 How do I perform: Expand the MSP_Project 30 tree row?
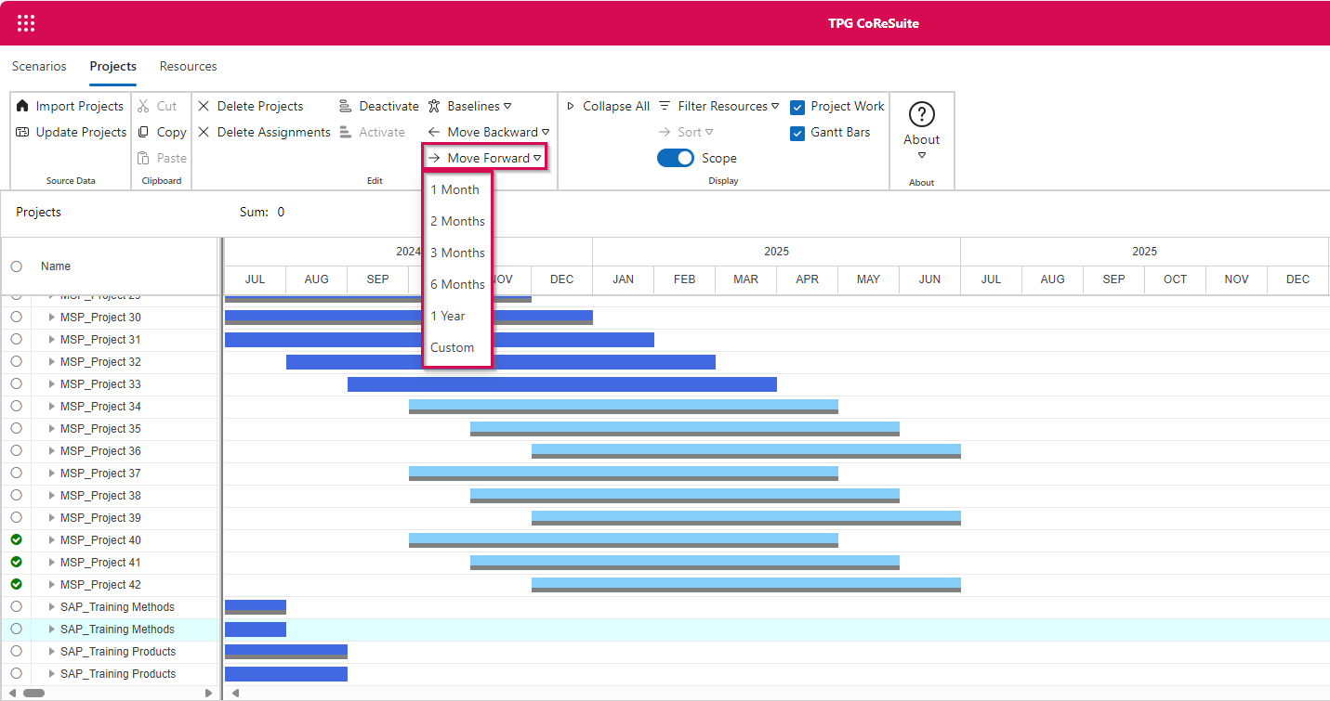[x=51, y=317]
